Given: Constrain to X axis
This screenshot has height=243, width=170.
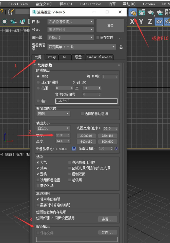Looking at the screenshot, I should point(132,21).
